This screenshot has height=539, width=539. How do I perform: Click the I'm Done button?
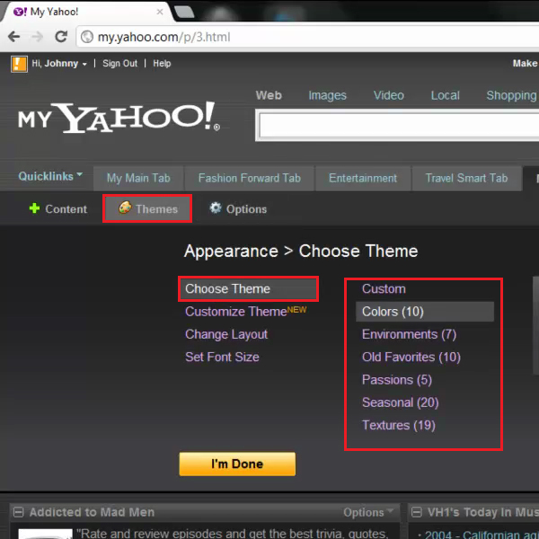pos(237,464)
